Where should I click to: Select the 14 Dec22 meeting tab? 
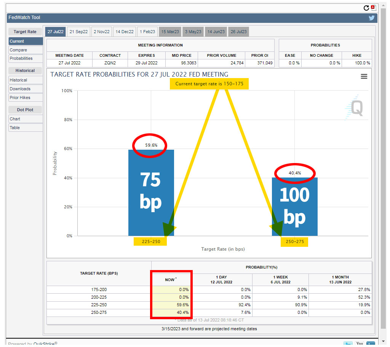click(x=125, y=32)
